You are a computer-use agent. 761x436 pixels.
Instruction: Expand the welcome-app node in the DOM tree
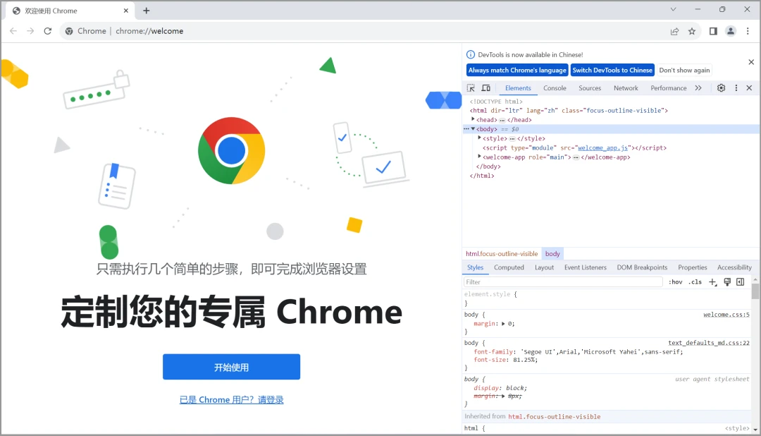coord(480,157)
